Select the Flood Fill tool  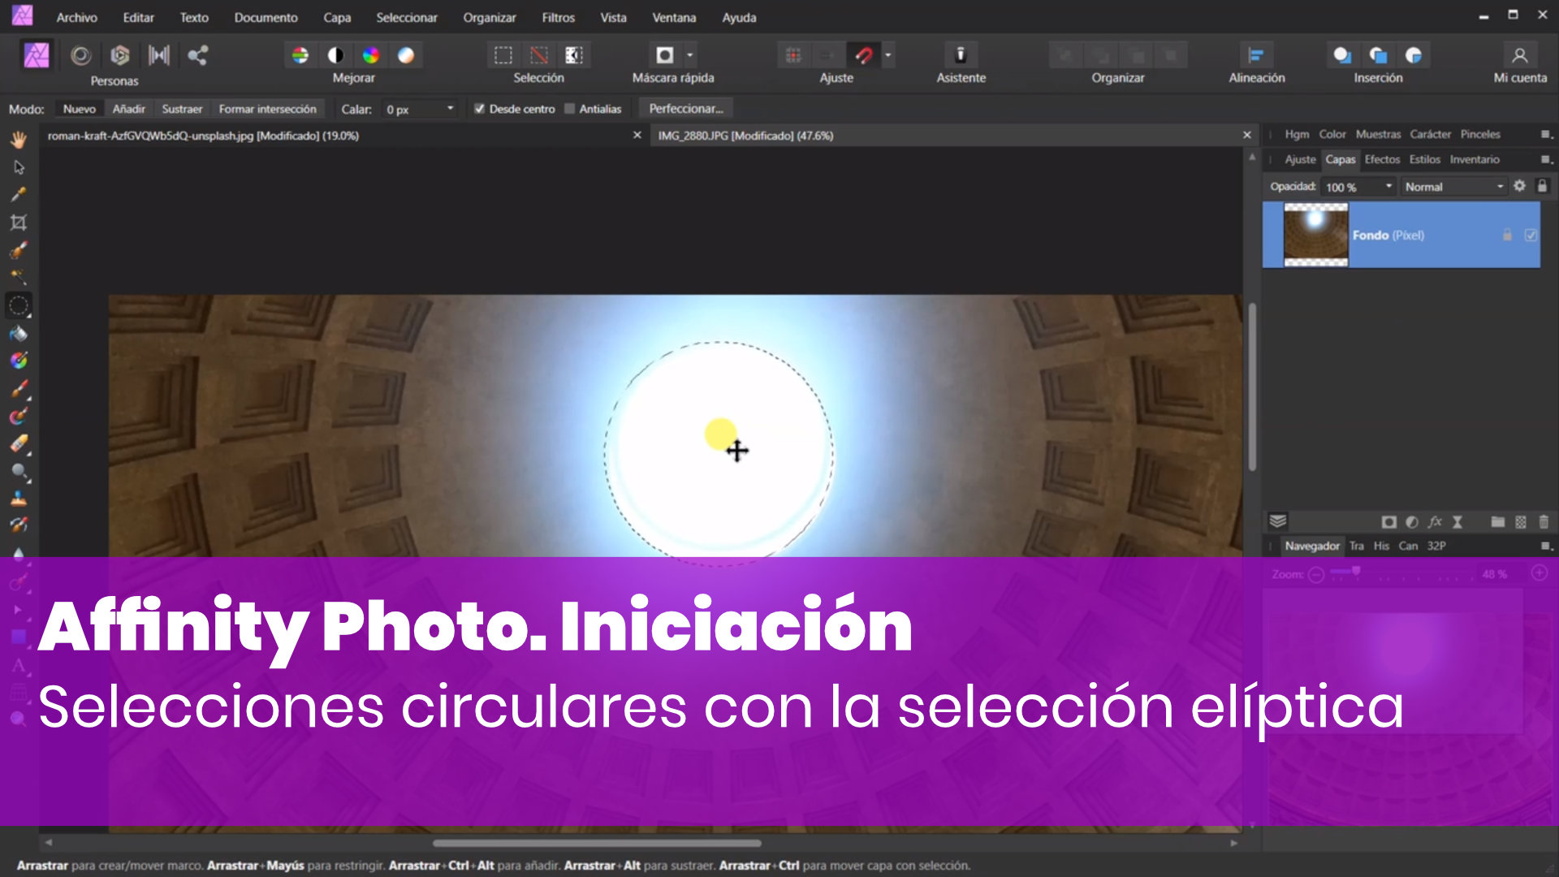[x=19, y=333]
